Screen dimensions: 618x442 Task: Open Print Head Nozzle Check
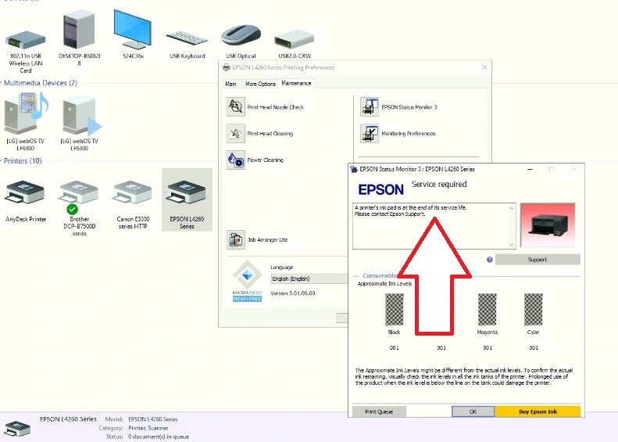click(236, 107)
